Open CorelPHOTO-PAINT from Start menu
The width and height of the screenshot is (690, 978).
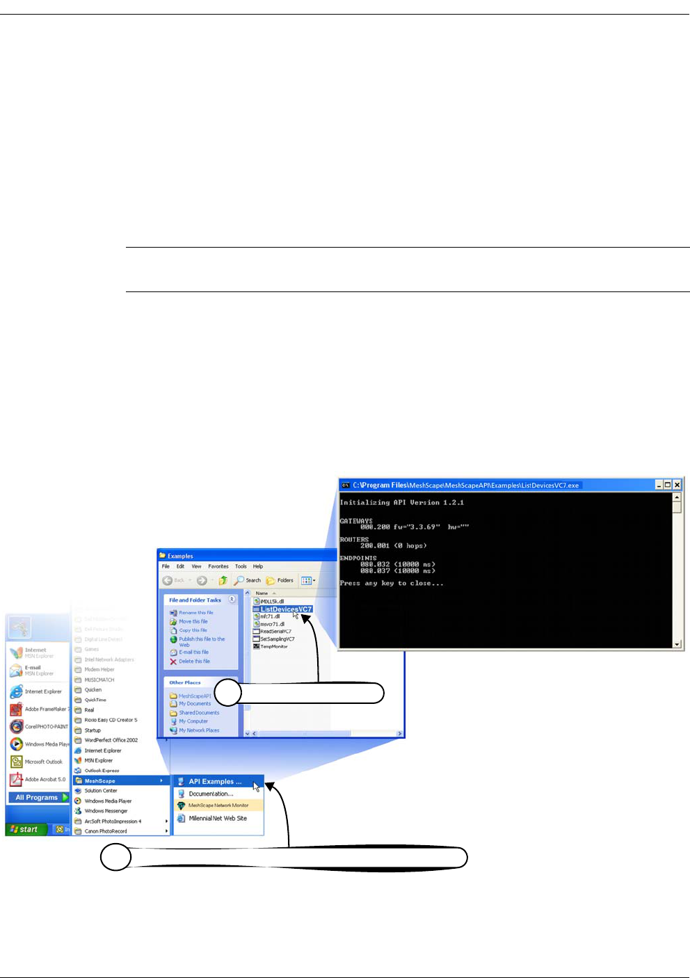(39, 726)
